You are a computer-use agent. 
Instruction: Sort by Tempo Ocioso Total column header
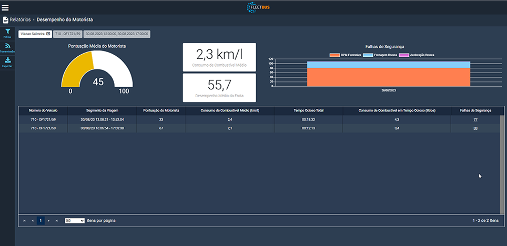pos(308,110)
